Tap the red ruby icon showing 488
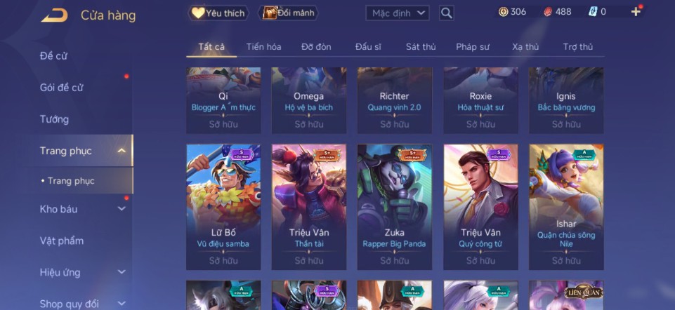 pyautogui.click(x=548, y=12)
